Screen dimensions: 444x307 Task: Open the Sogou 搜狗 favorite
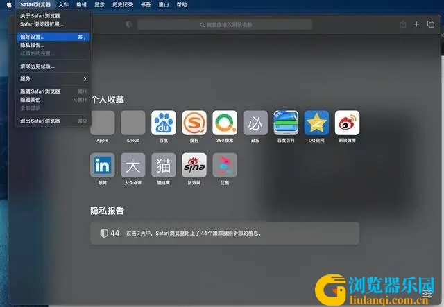click(194, 123)
